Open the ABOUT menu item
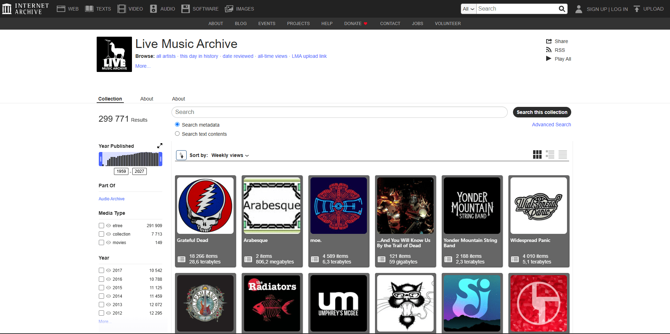 coord(216,24)
